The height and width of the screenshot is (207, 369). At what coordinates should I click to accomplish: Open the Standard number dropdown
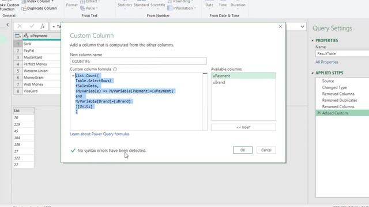coord(141,6)
